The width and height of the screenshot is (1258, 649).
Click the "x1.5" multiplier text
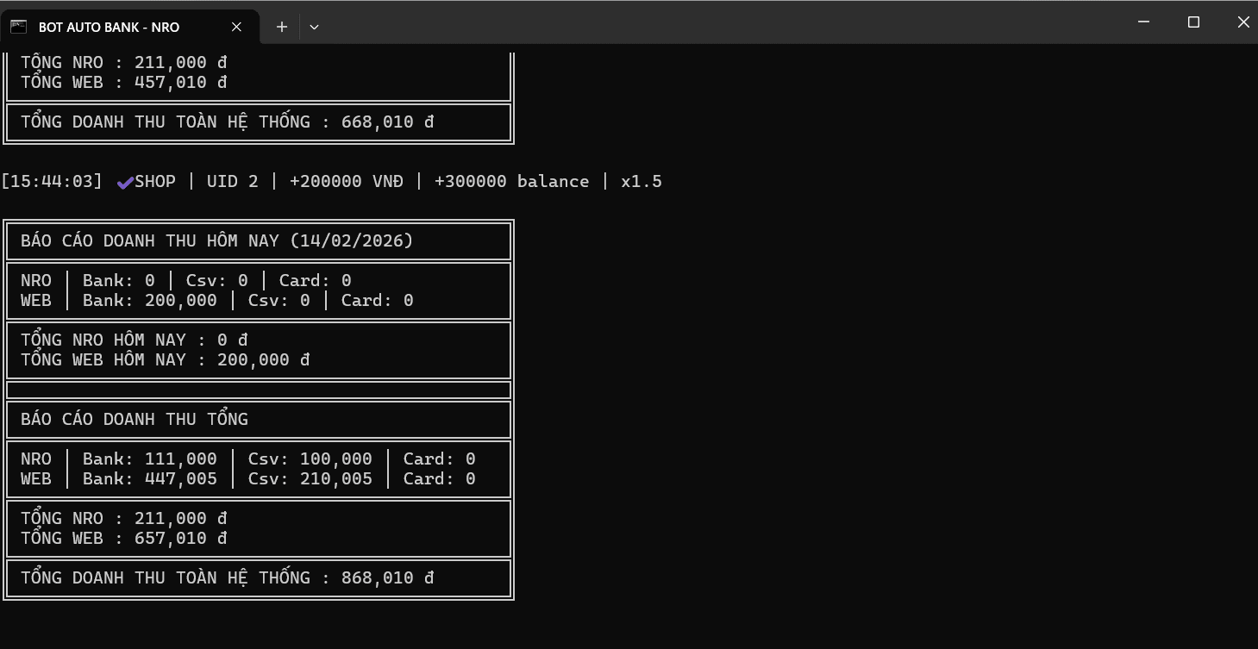coord(642,181)
